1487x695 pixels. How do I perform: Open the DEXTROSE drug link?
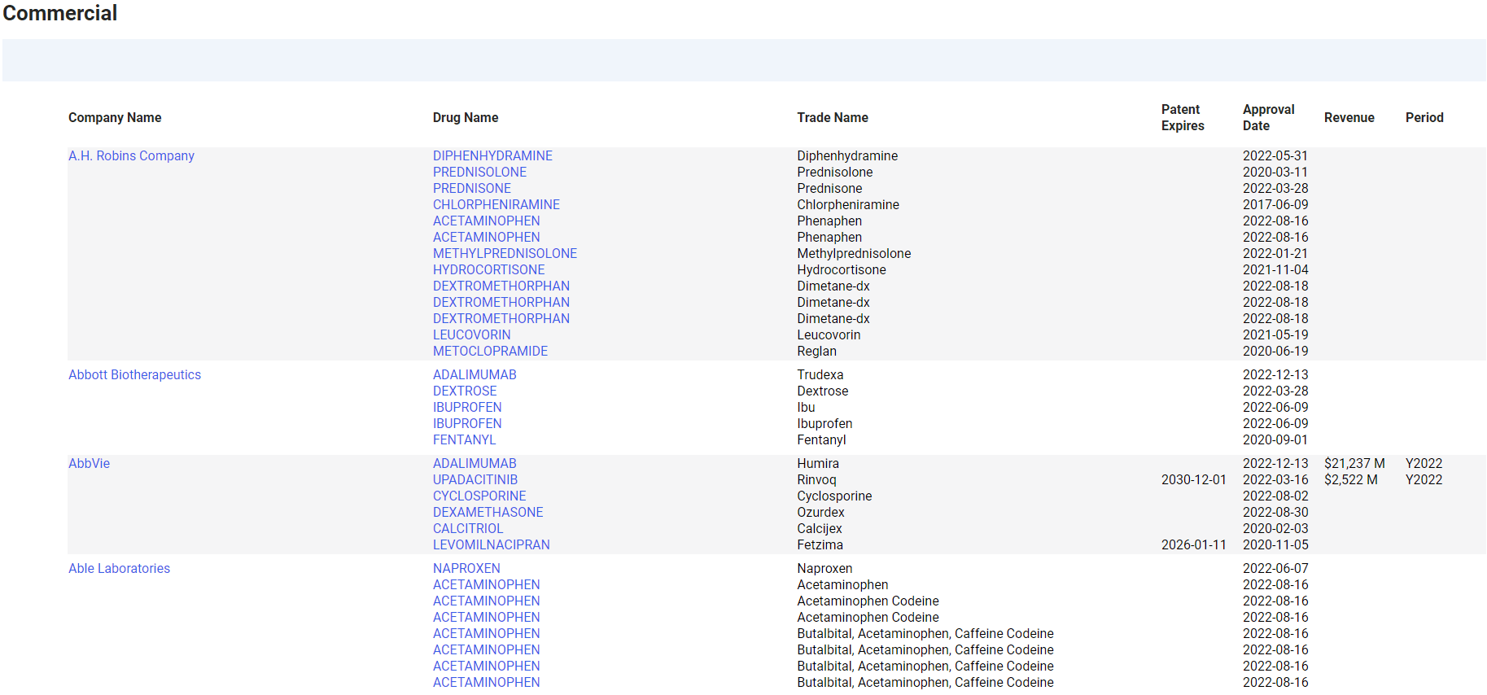[x=465, y=391]
